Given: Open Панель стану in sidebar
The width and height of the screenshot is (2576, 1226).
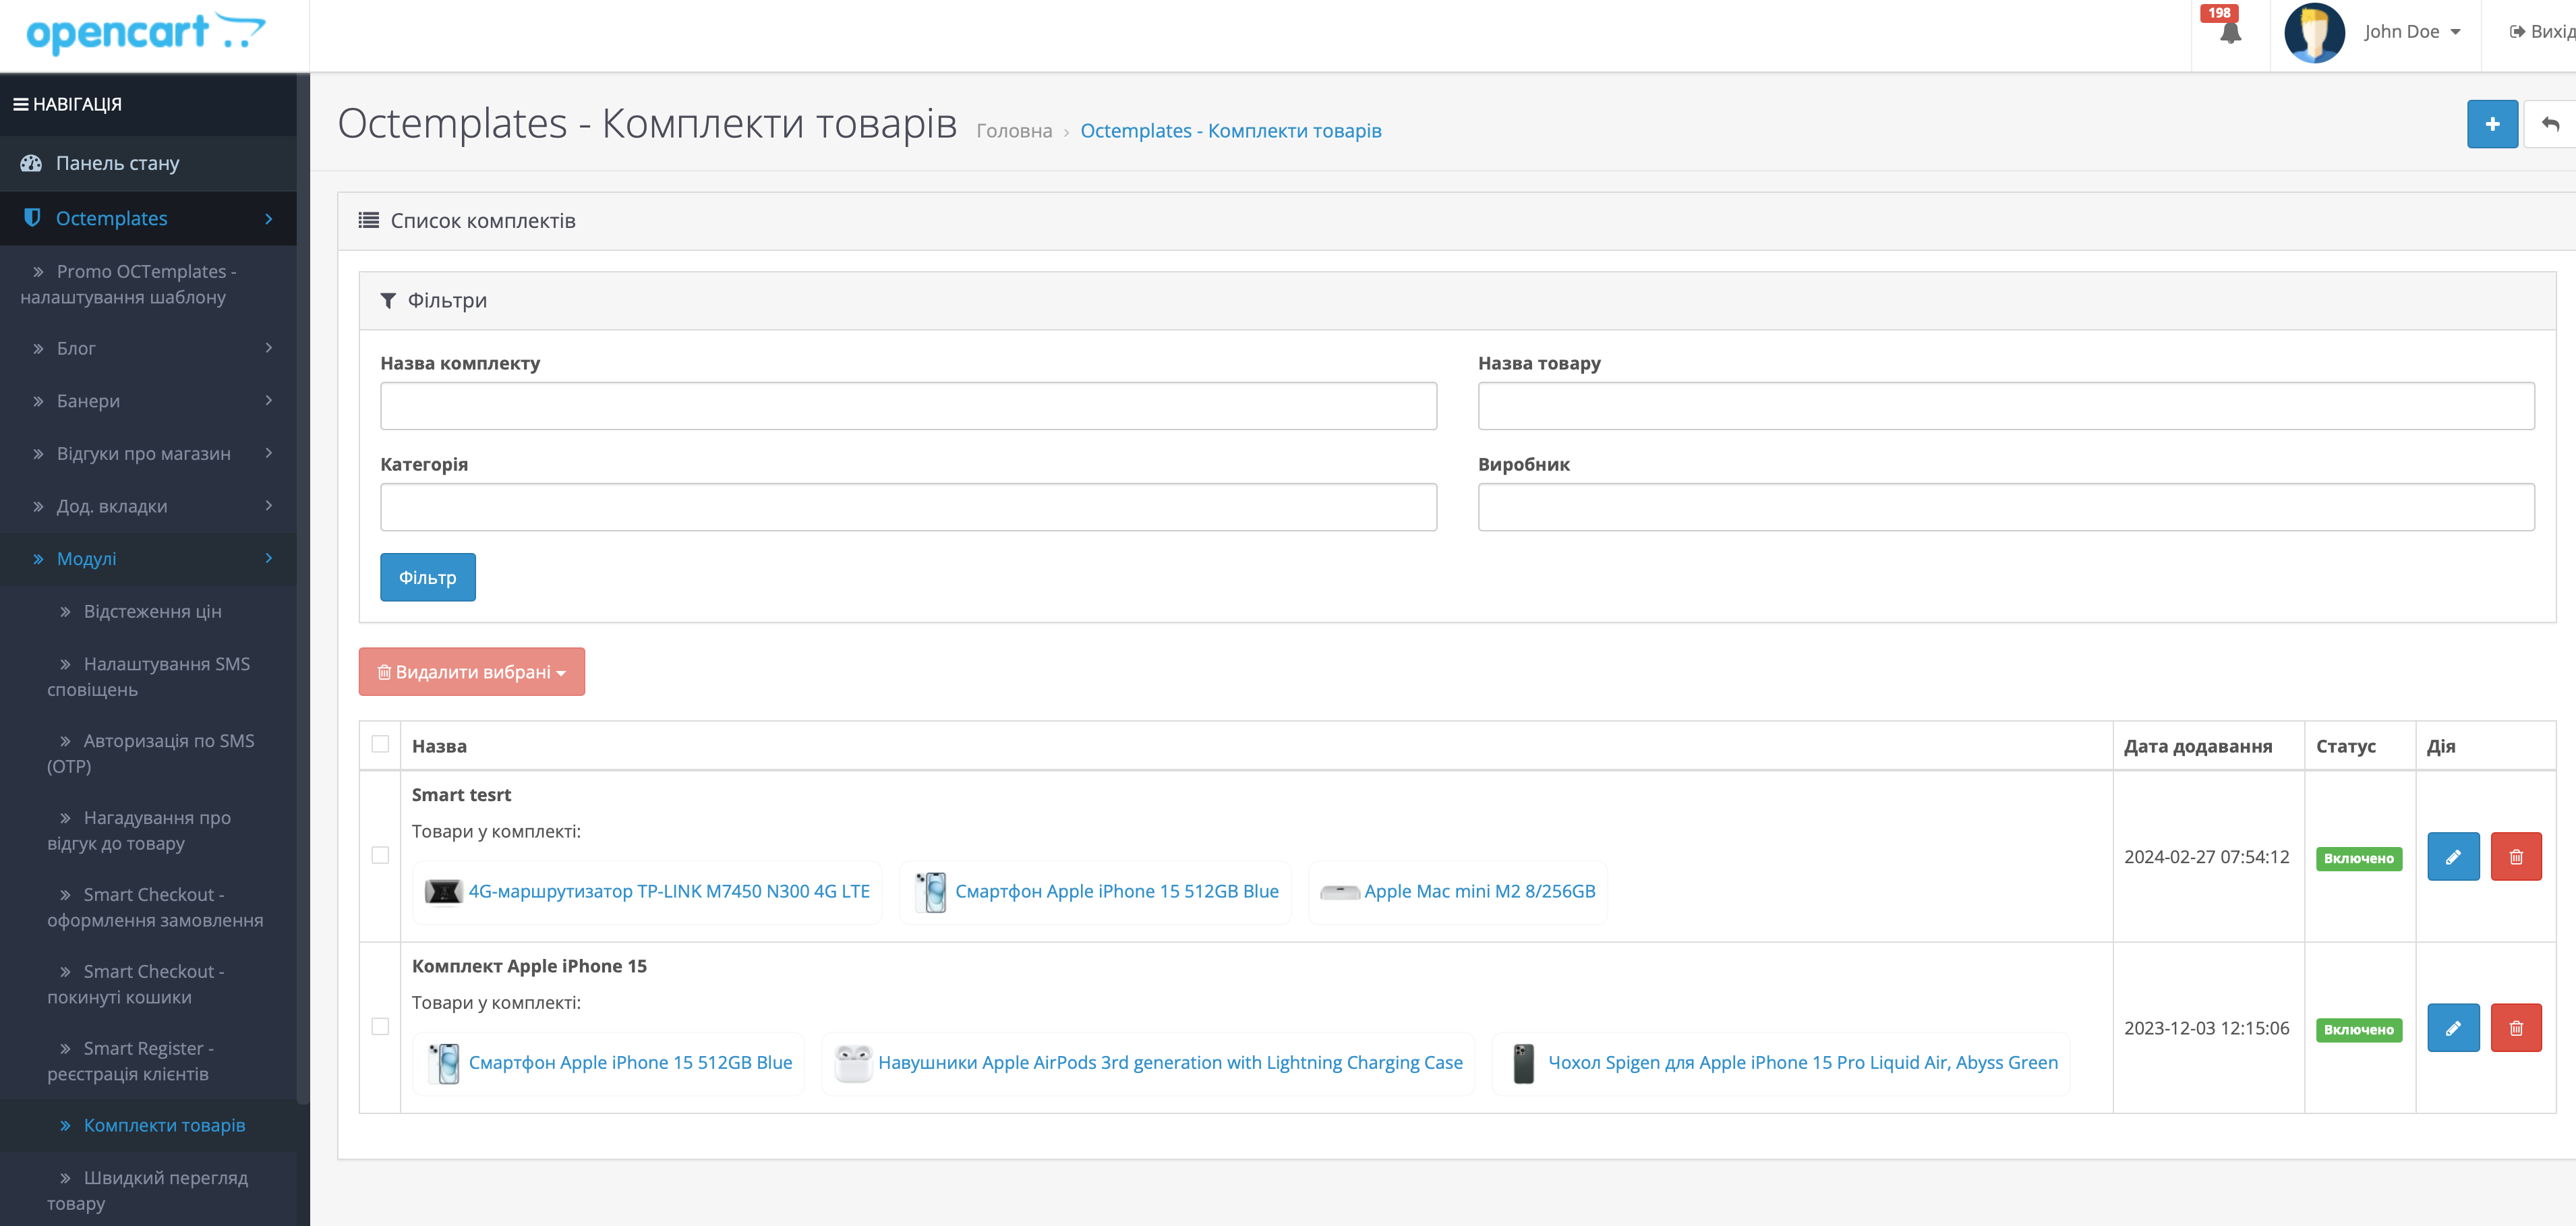Looking at the screenshot, I should (117, 163).
